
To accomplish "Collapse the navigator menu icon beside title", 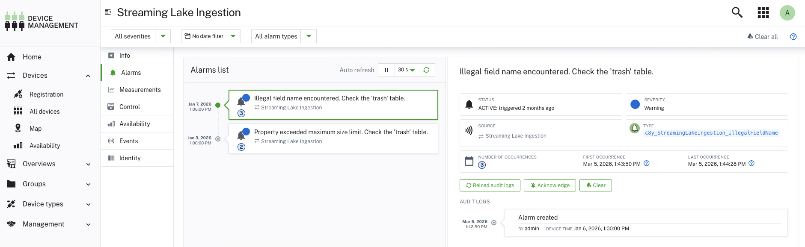I will click(x=108, y=12).
